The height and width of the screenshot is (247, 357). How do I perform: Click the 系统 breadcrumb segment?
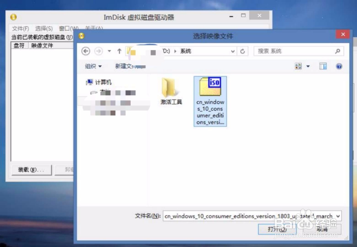coord(186,51)
